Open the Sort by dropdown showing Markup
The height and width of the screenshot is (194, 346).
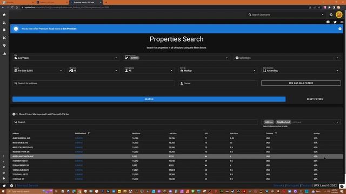[x=218, y=71]
